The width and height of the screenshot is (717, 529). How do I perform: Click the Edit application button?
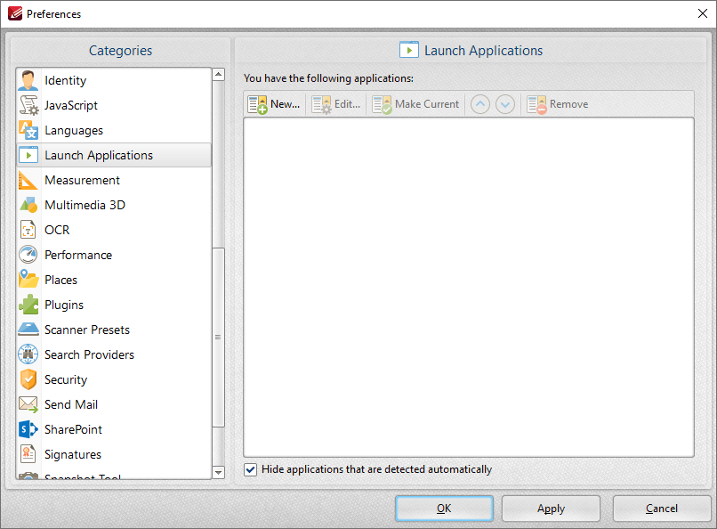[334, 104]
